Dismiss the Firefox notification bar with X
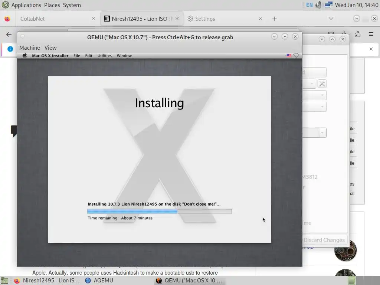The width and height of the screenshot is (380, 285). (371, 49)
